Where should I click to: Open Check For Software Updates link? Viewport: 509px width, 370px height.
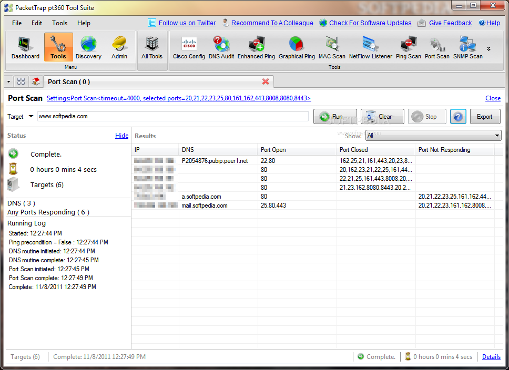[370, 23]
